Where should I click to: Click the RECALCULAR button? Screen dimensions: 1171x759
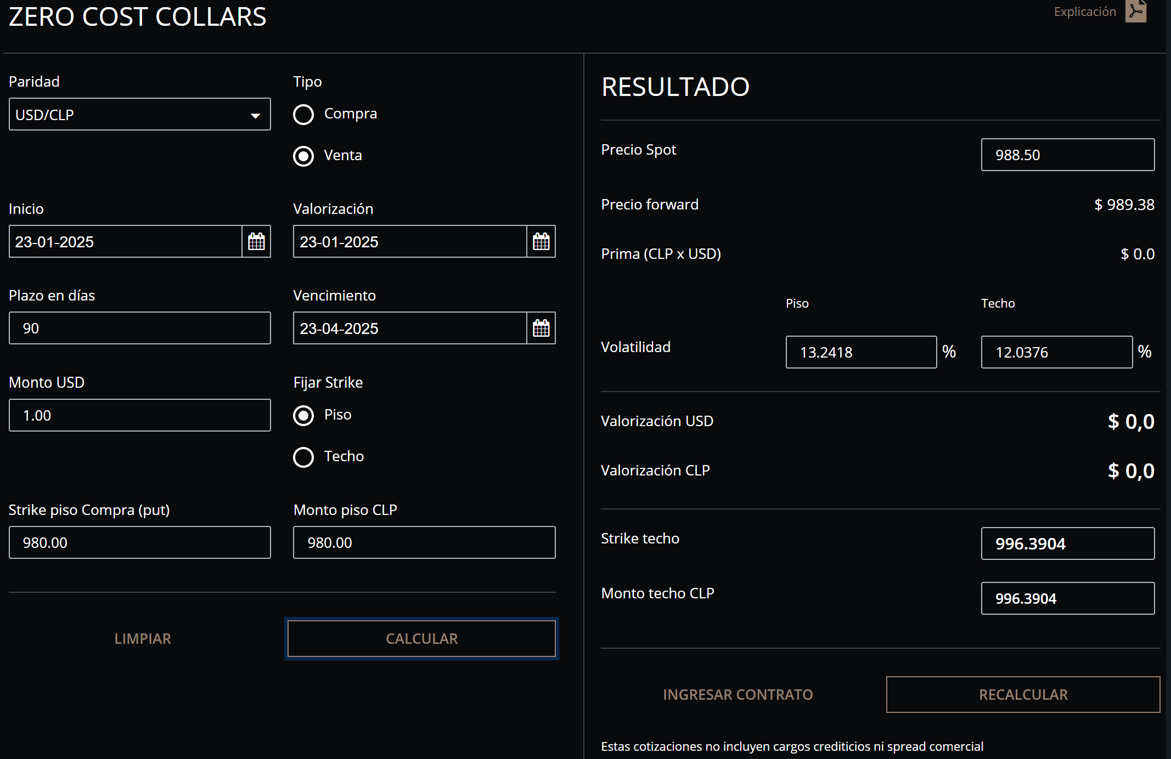[1023, 694]
